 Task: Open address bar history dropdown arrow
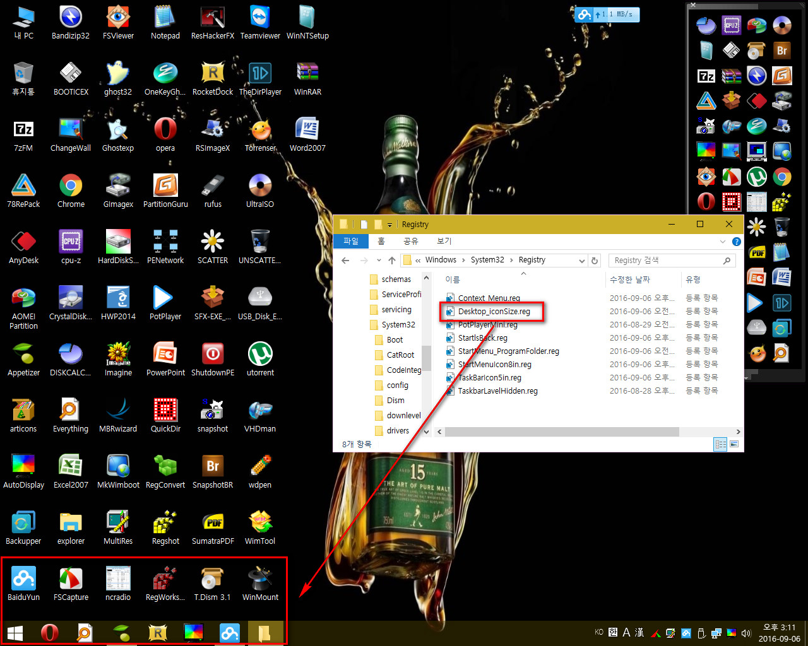pos(581,260)
